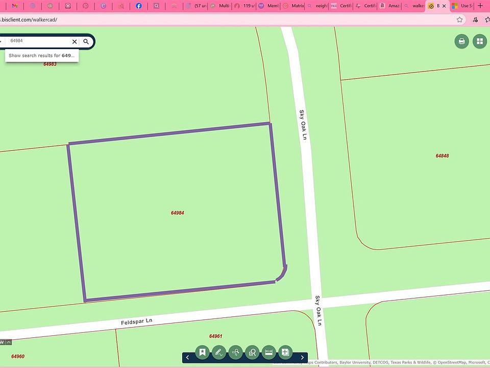Viewport: 490px width, 368px height.
Task: Clear the search box text
Action: point(75,41)
